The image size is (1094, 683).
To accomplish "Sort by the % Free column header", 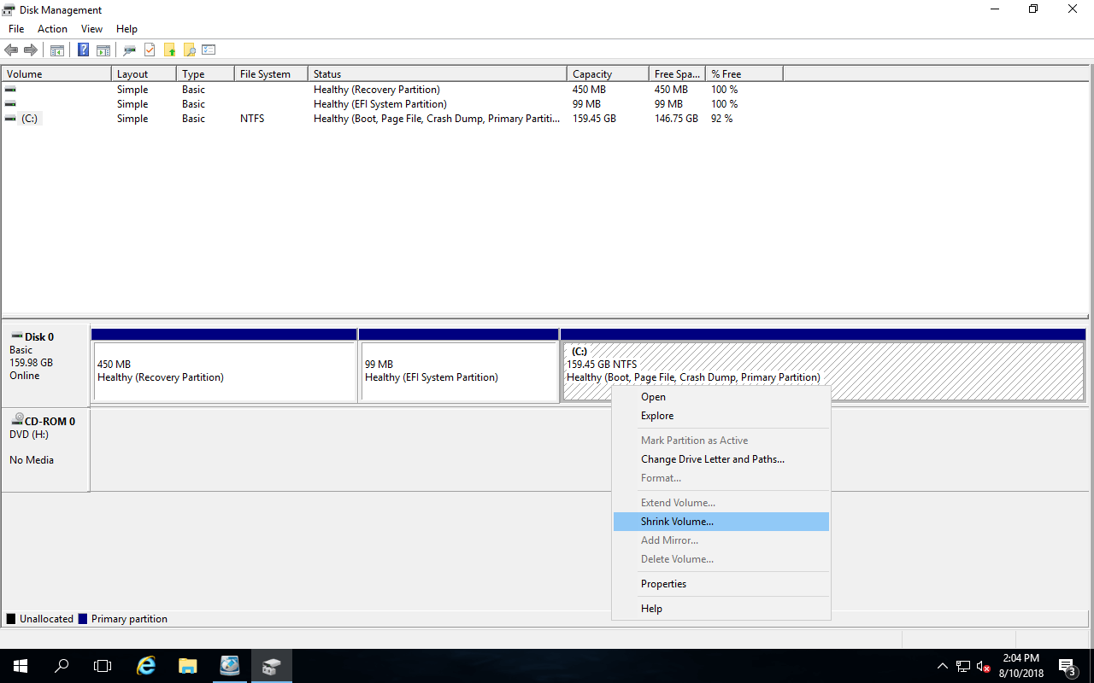I will [744, 74].
